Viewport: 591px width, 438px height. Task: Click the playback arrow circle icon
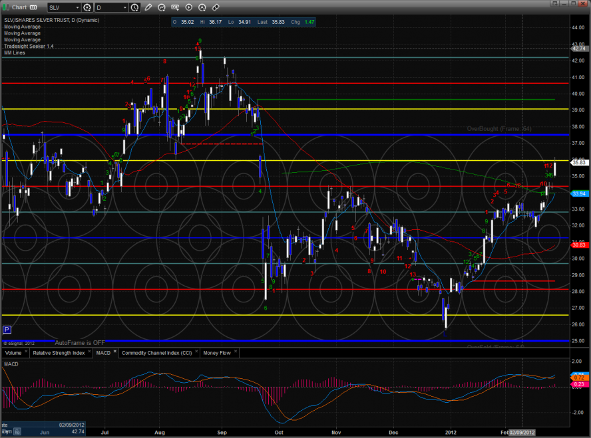coord(189,8)
